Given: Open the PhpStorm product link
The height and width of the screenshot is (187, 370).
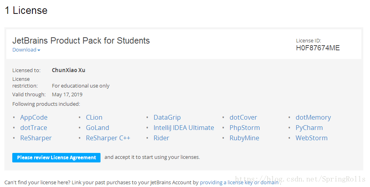Looking at the screenshot, I should (245, 128).
